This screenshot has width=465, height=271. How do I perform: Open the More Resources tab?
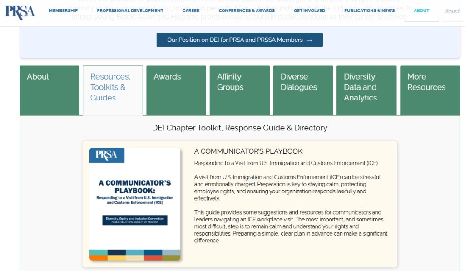point(430,90)
